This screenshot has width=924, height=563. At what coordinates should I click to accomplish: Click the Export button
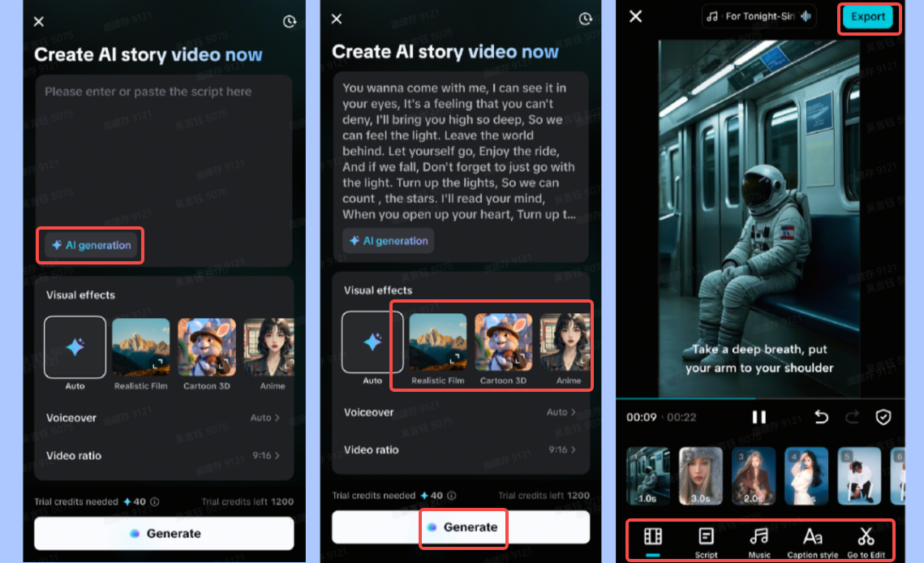pyautogui.click(x=867, y=16)
